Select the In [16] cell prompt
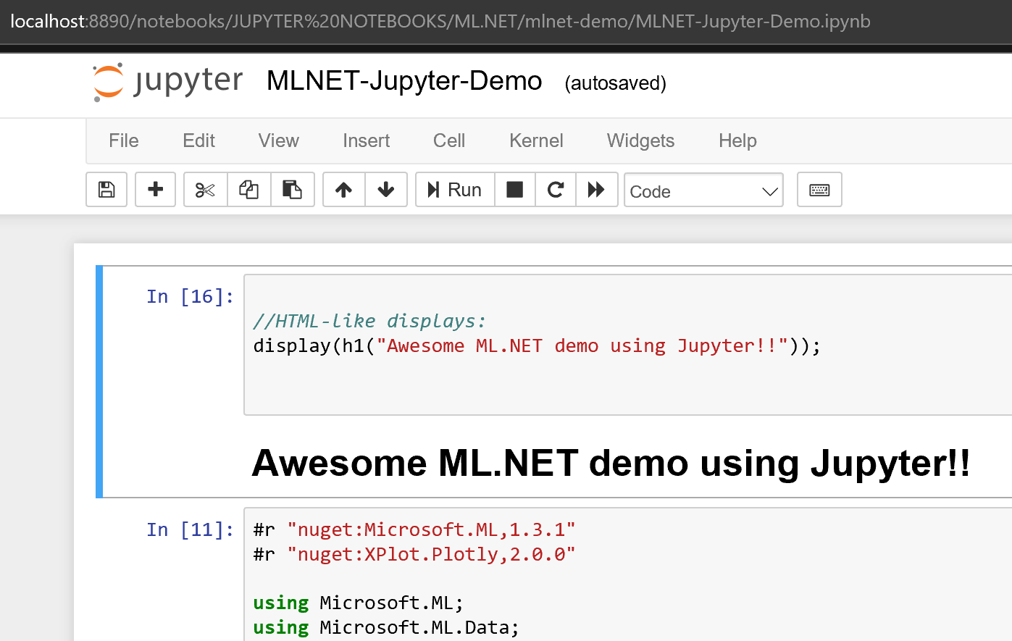Screen dimensions: 1012x641 pos(191,296)
